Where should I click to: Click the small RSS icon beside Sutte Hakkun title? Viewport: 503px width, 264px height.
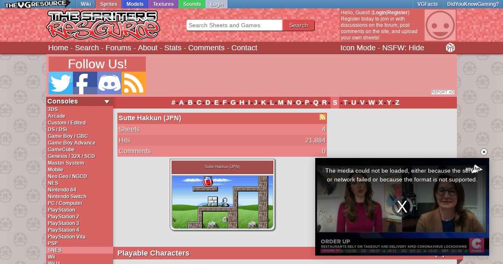coord(322,117)
